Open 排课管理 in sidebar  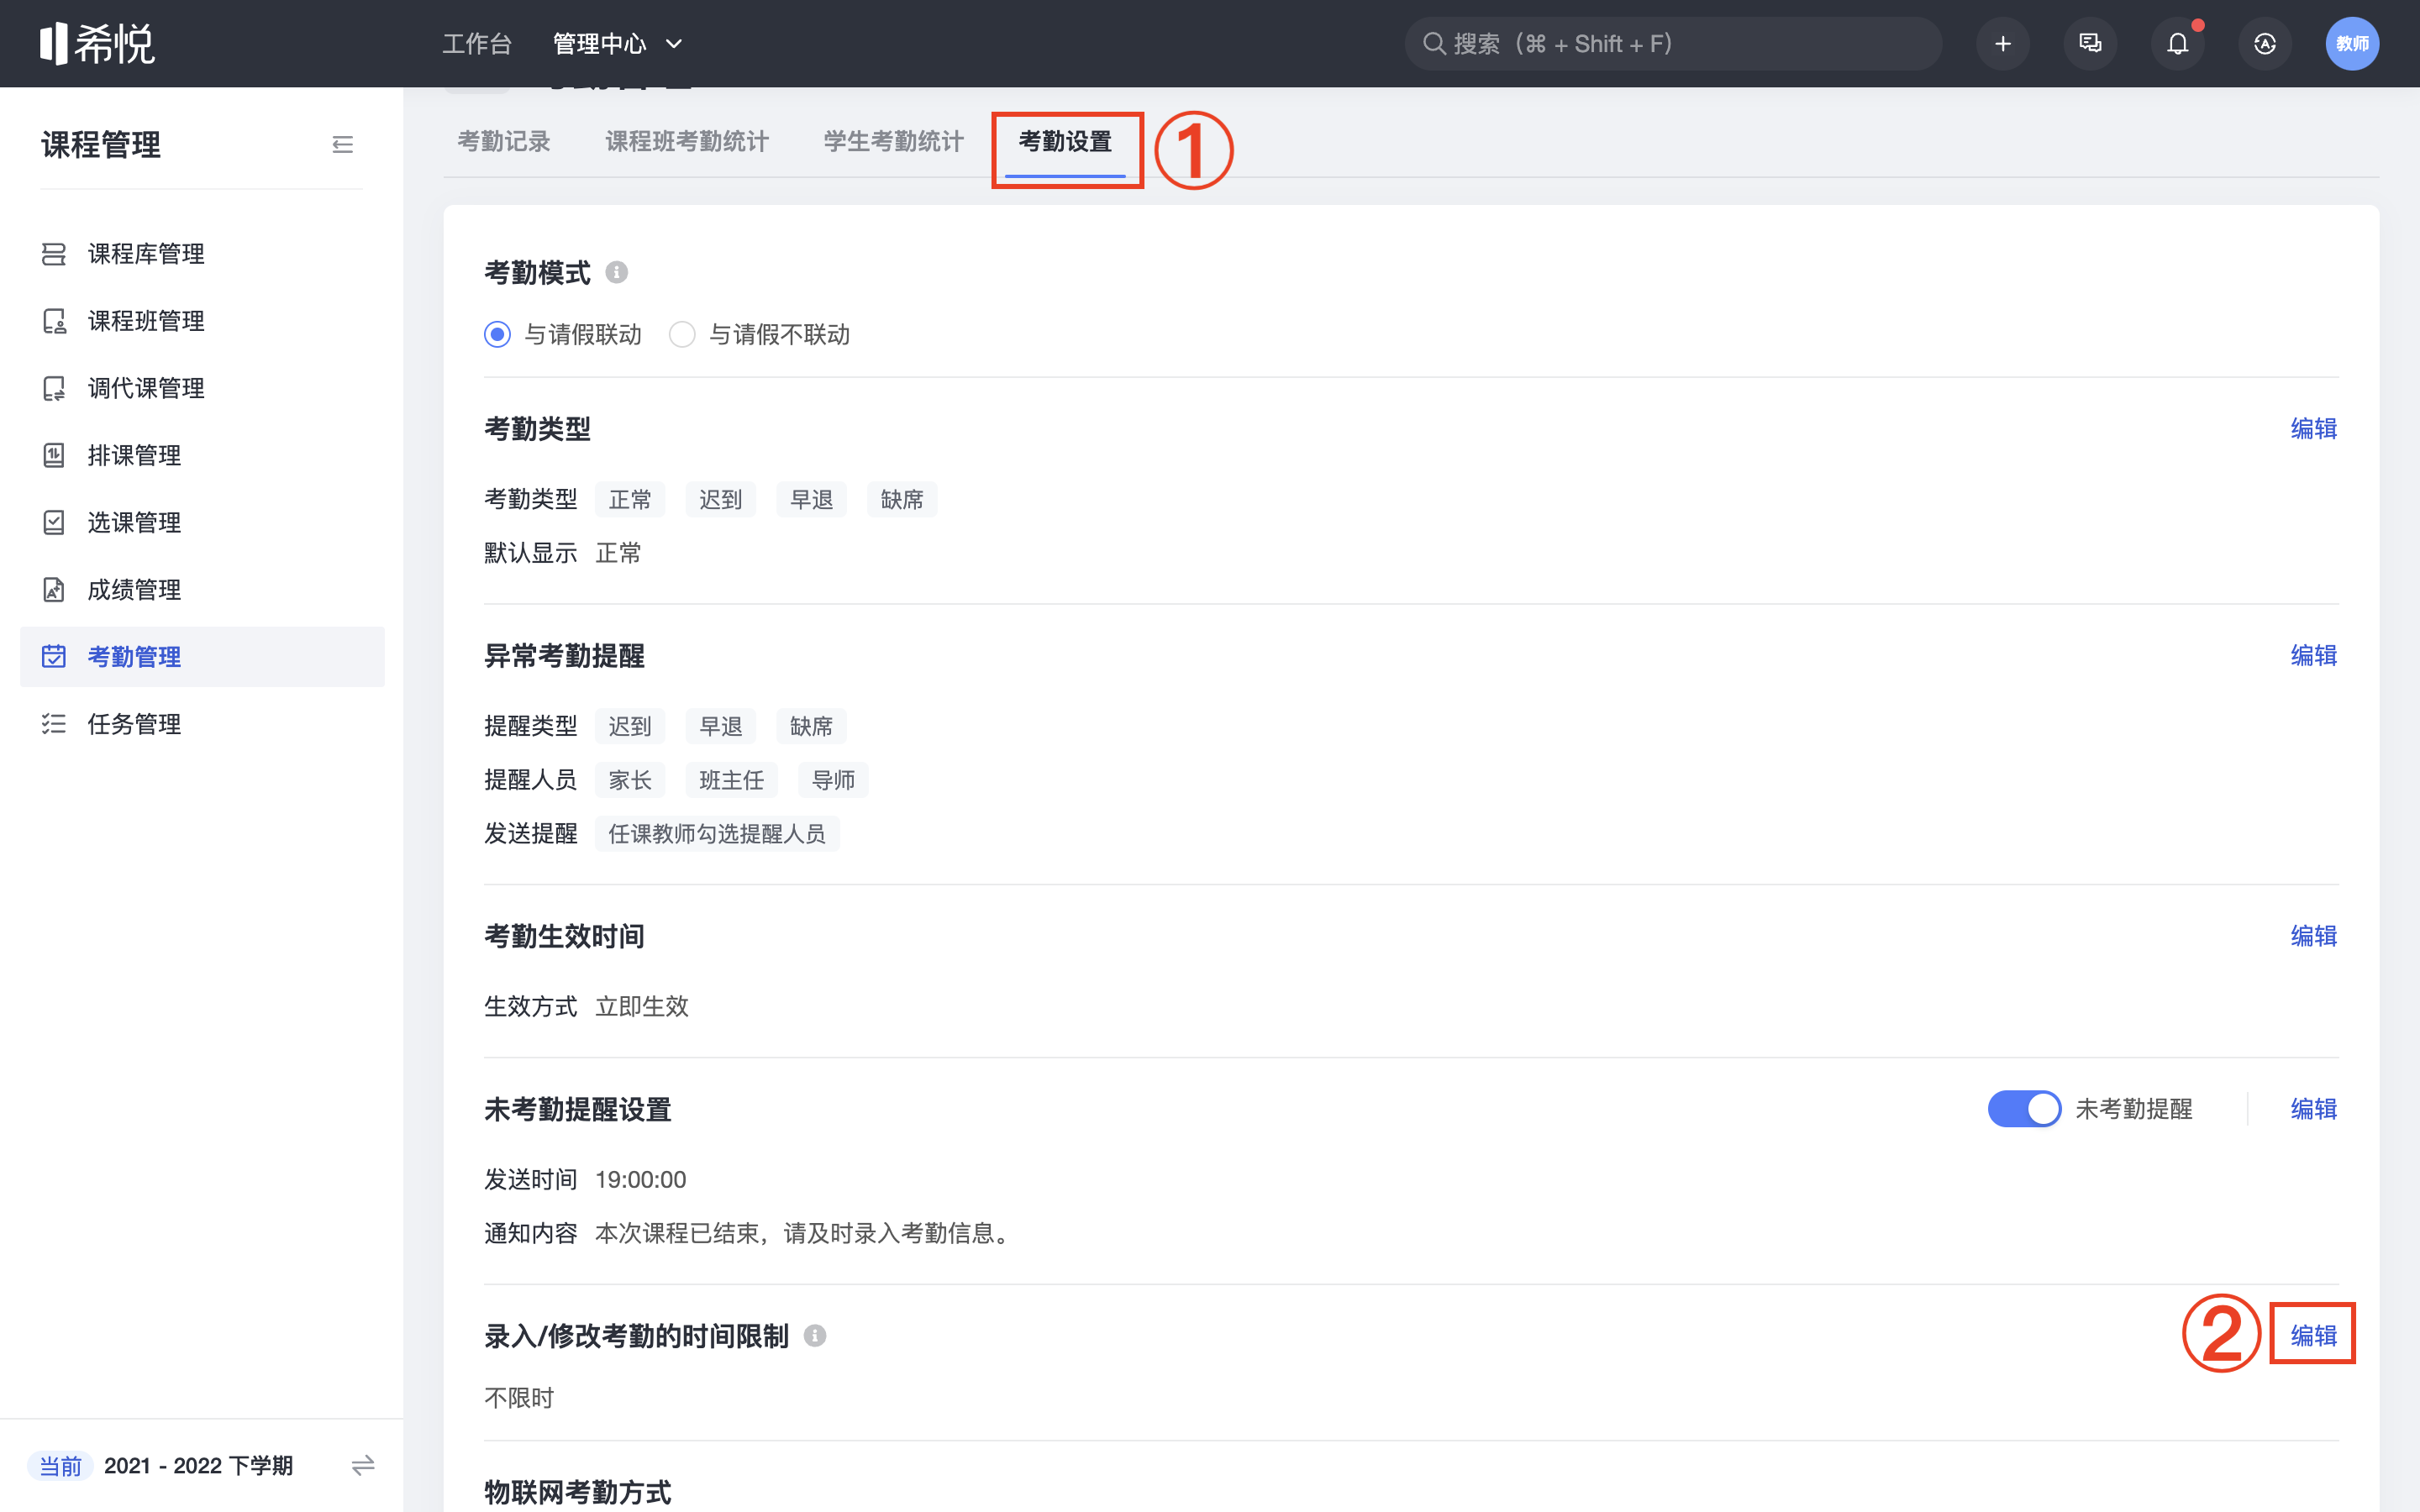202,455
